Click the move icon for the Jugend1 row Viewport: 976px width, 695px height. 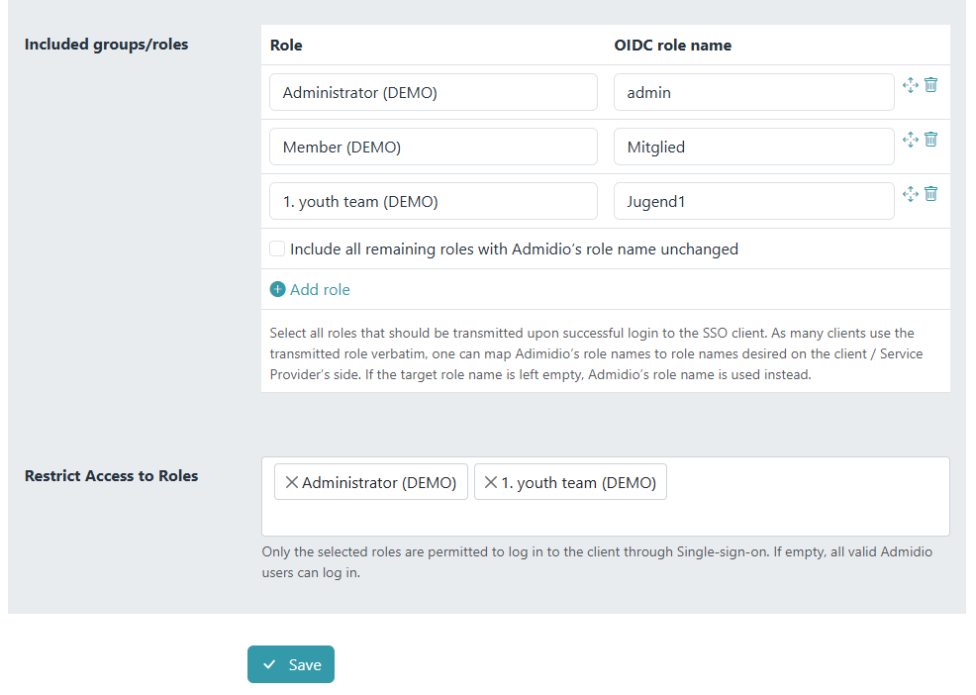[x=911, y=194]
